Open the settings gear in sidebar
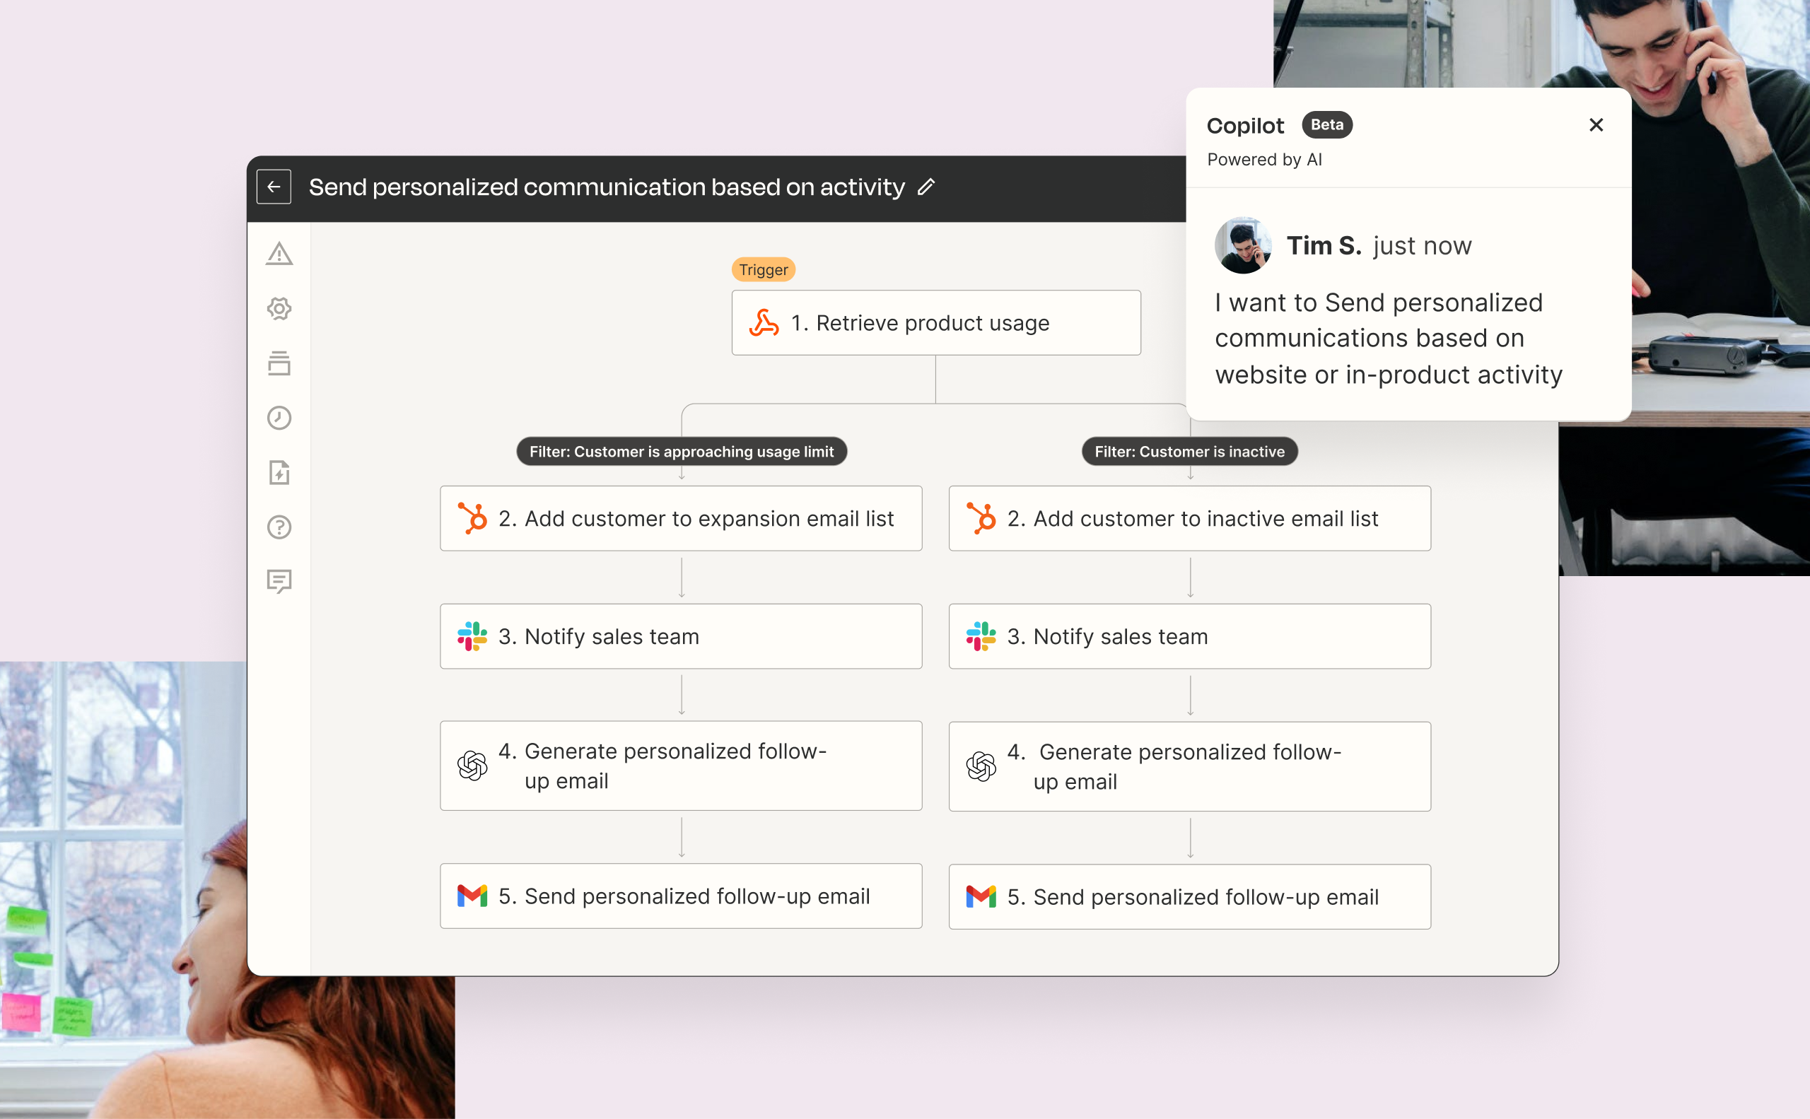Viewport: 1810px width, 1119px height. tap(279, 309)
